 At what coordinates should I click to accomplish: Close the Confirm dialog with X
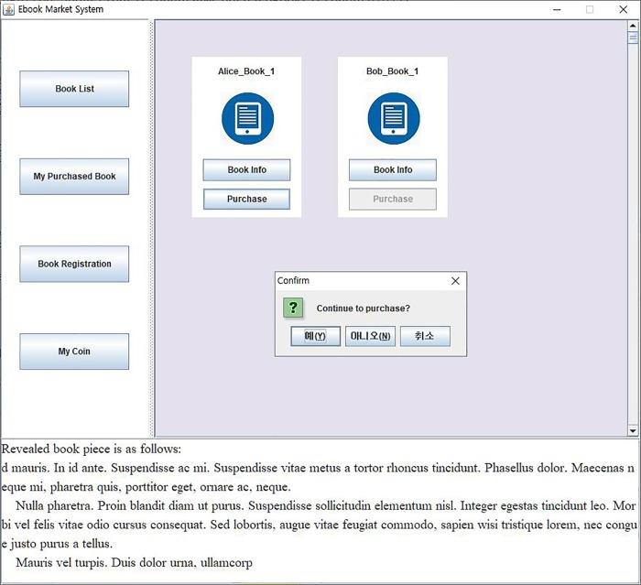click(455, 281)
